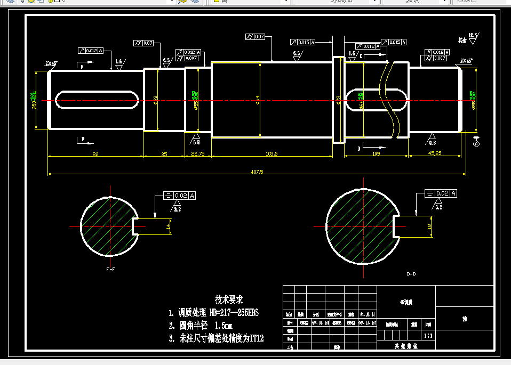
Task: Select the overall length dimension 407,5
Action: click(257, 172)
